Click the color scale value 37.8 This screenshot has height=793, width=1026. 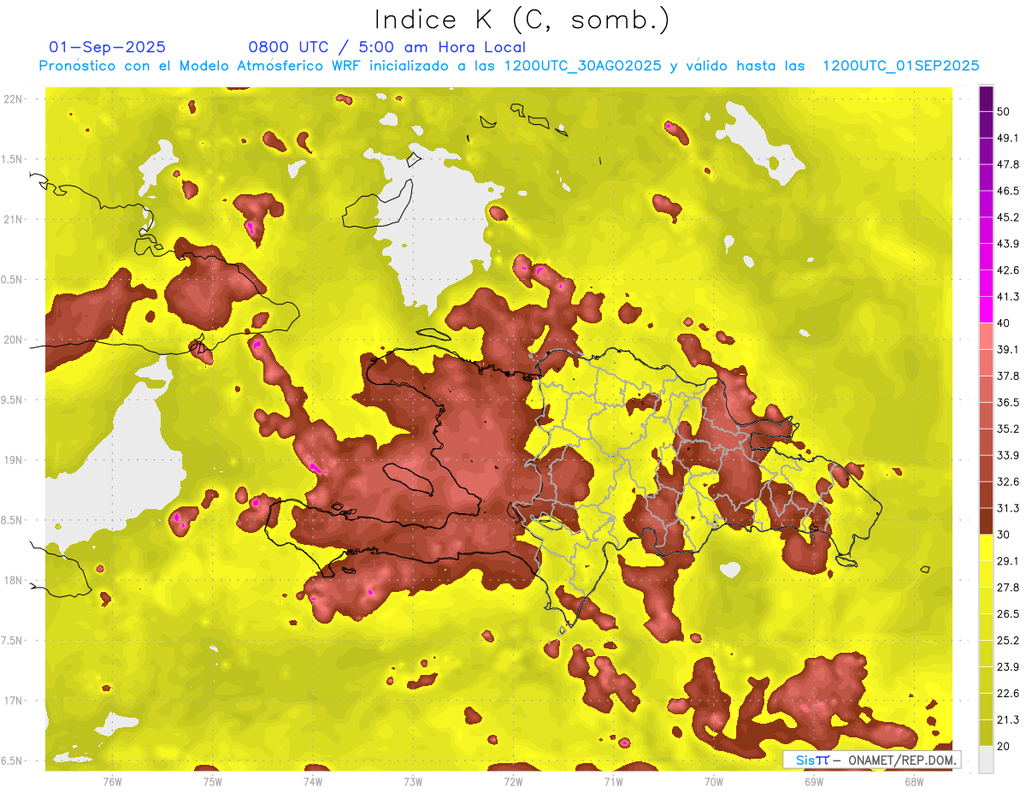coord(1008,376)
